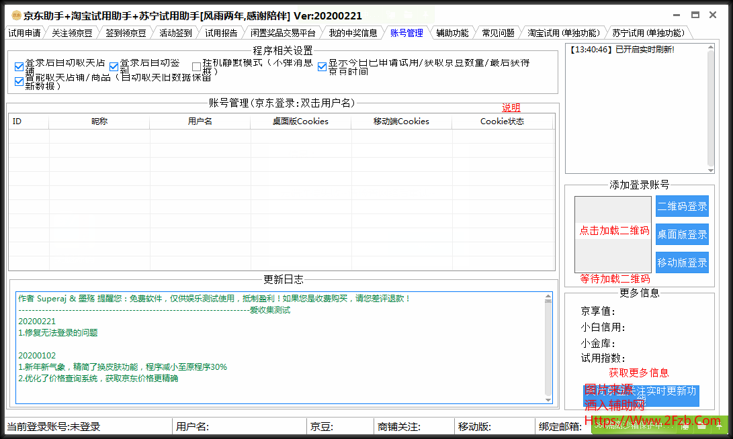Click the 更新日志 vertical scrollbar track
This screenshot has width=733, height=439.
tap(548, 348)
